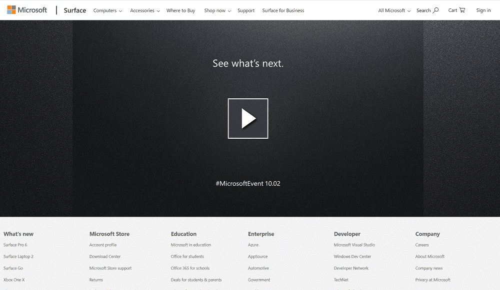Open Microsoft Visual Studio link
The image size is (500, 290).
click(x=354, y=245)
